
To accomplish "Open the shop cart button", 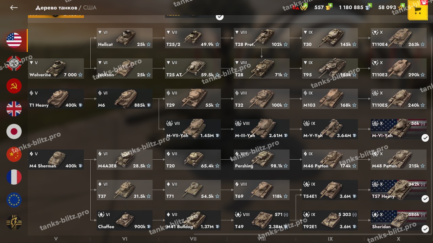I will click(418, 10).
